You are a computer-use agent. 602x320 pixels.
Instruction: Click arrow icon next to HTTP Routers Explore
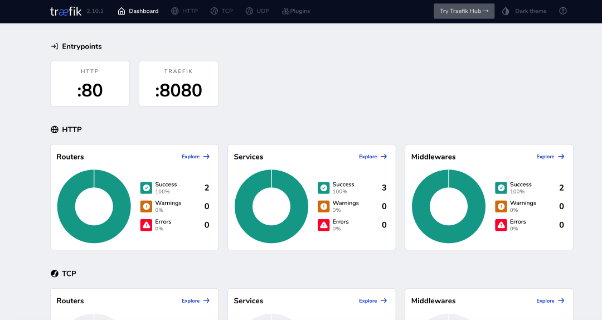pyautogui.click(x=207, y=156)
